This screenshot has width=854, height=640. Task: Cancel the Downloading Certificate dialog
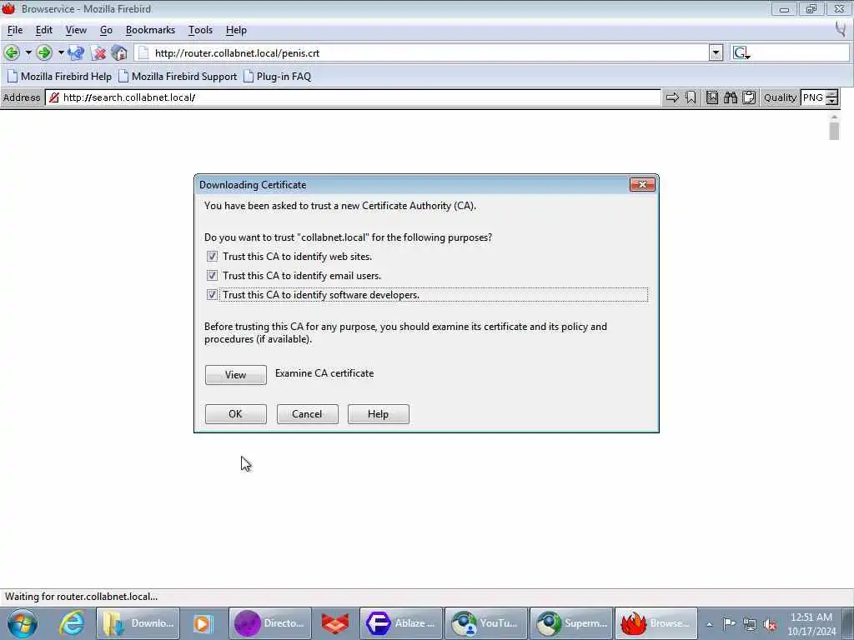click(307, 414)
